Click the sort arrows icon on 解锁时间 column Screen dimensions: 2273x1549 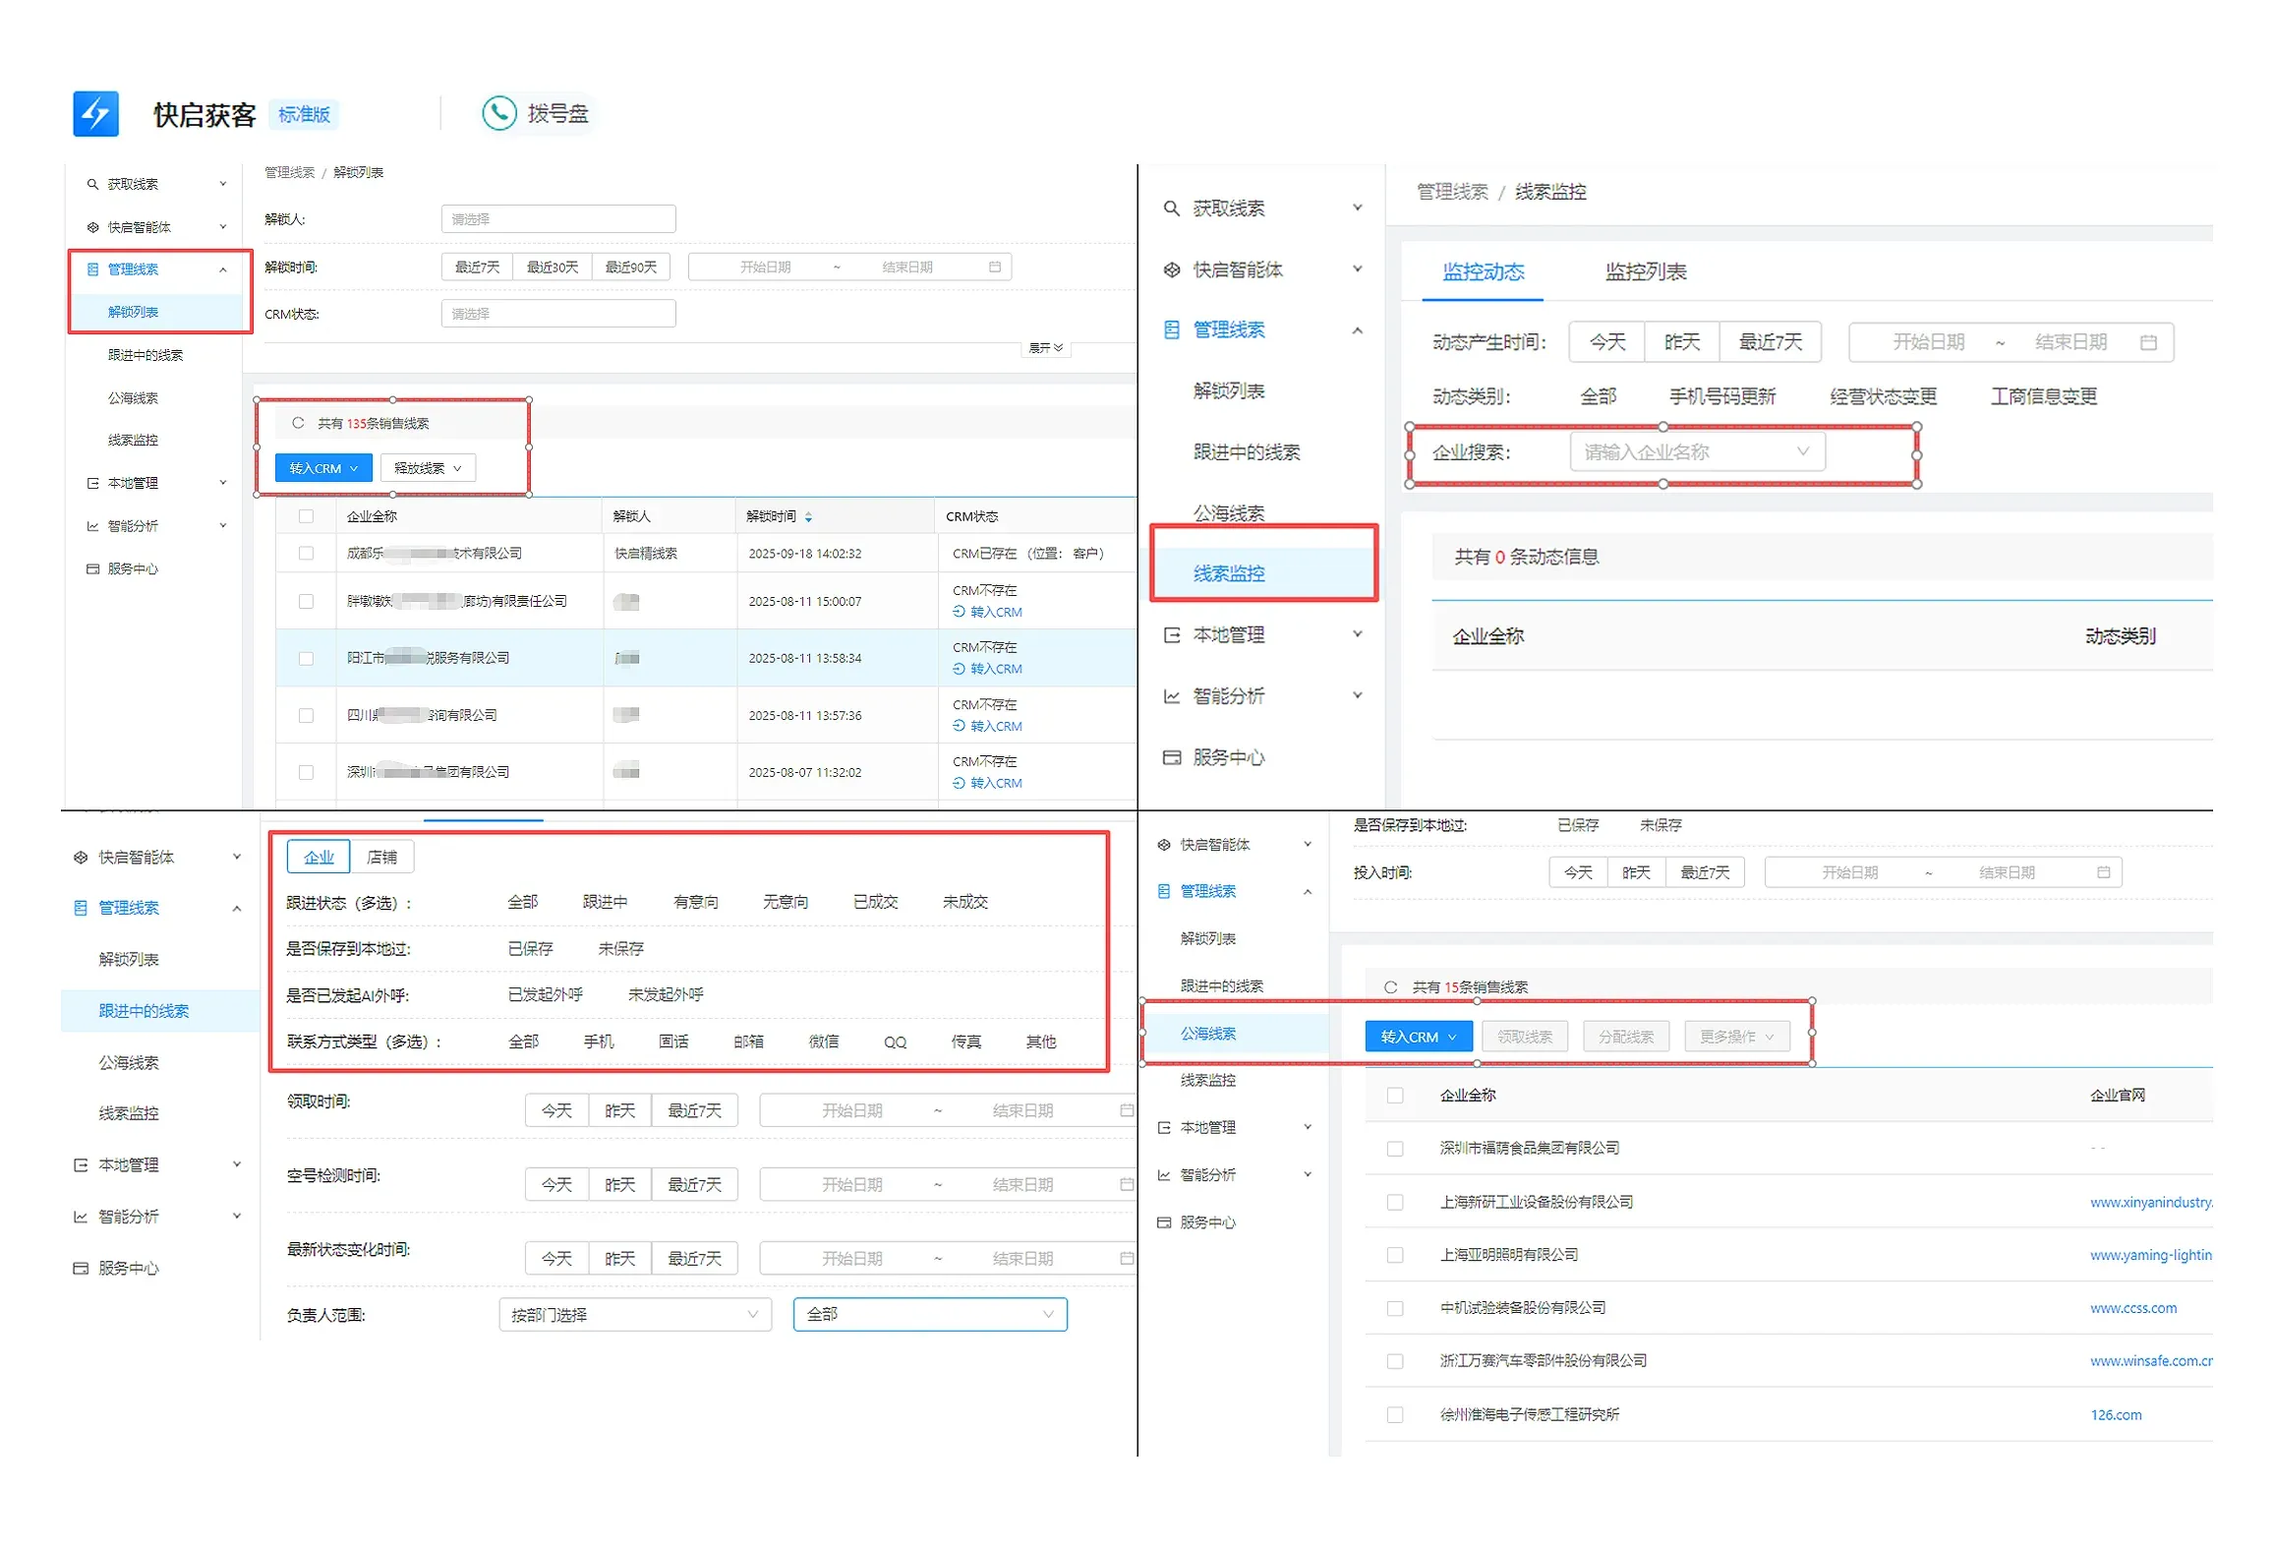[808, 516]
